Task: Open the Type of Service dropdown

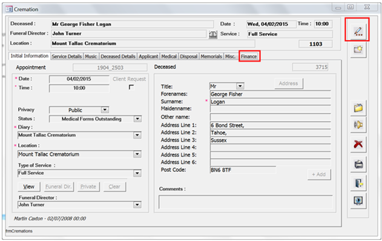Action: [x=137, y=173]
